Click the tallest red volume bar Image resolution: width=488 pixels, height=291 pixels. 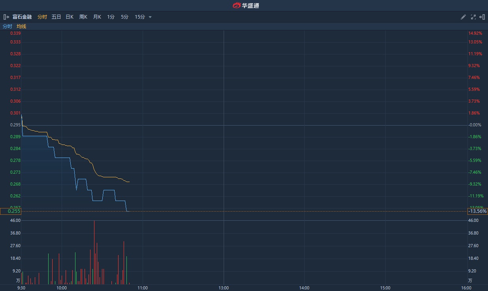(x=94, y=253)
